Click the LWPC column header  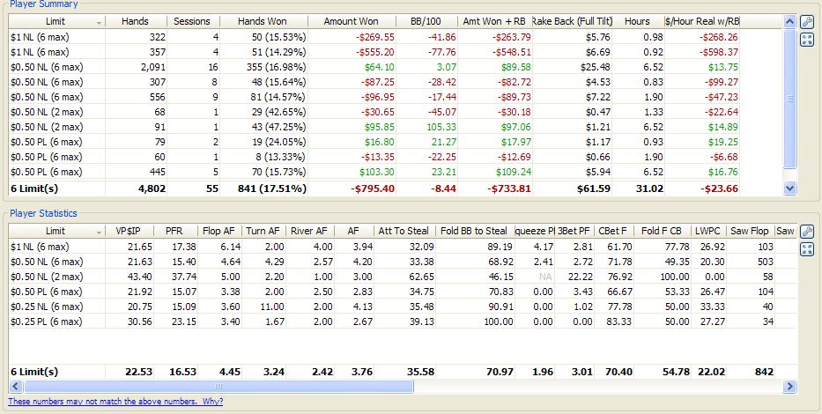[707, 231]
